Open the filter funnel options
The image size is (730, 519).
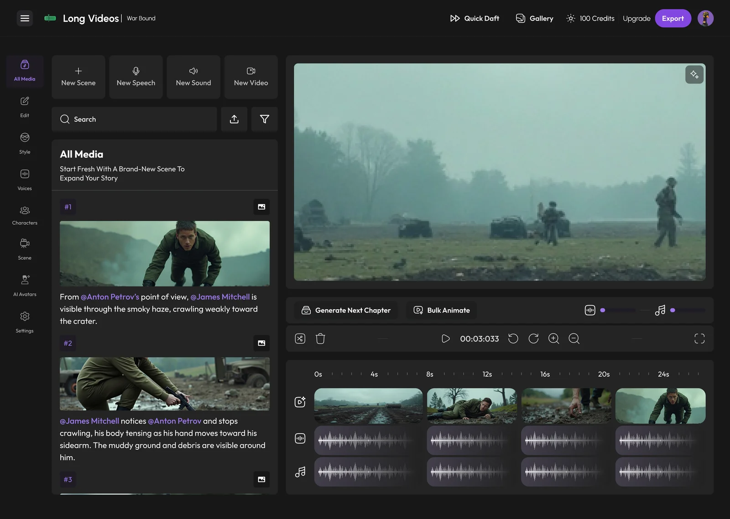coord(265,119)
